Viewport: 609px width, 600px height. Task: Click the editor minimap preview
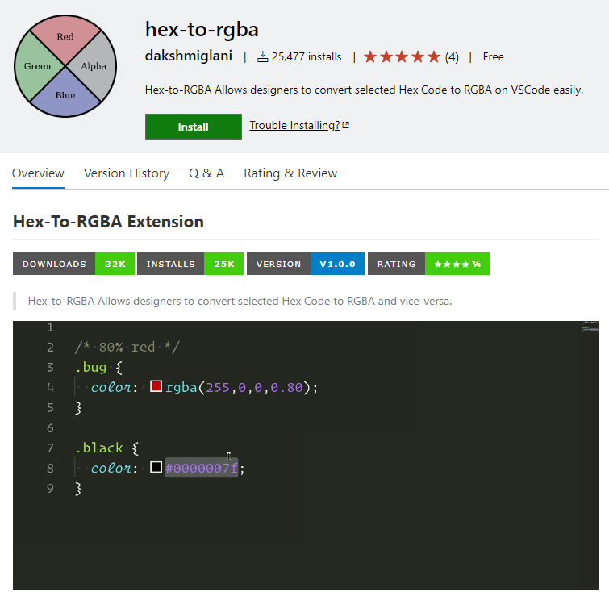click(590, 327)
